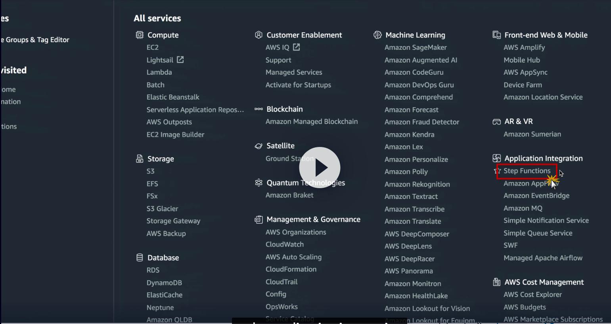Select AWS Auto Scaling
This screenshot has height=324, width=611.
[x=293, y=257]
